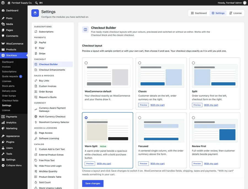
Task: Click the Sold Count icon
Action: pos(36,182)
